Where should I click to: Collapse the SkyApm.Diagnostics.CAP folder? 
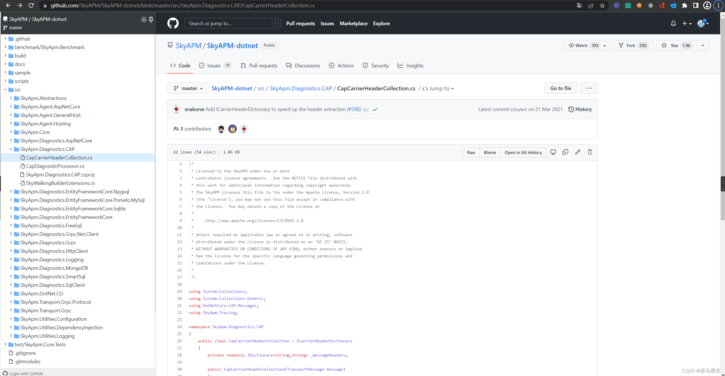pyautogui.click(x=11, y=149)
